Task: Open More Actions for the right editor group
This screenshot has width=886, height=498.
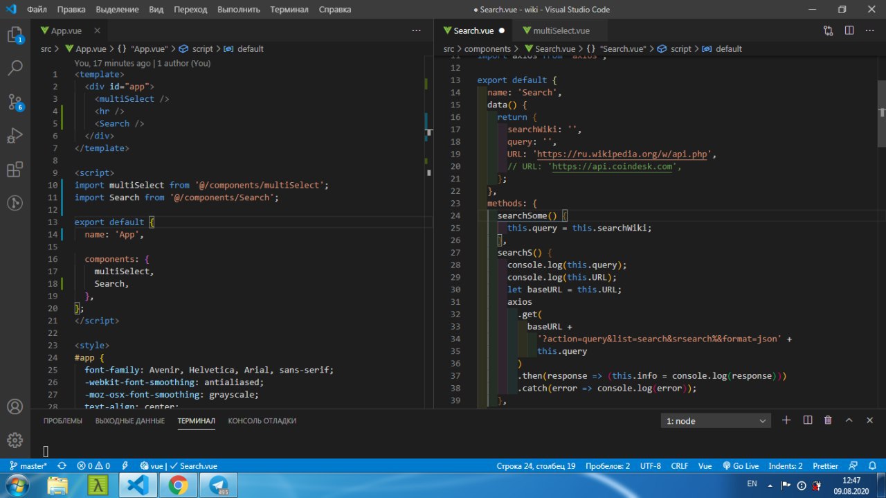Action: click(870, 30)
